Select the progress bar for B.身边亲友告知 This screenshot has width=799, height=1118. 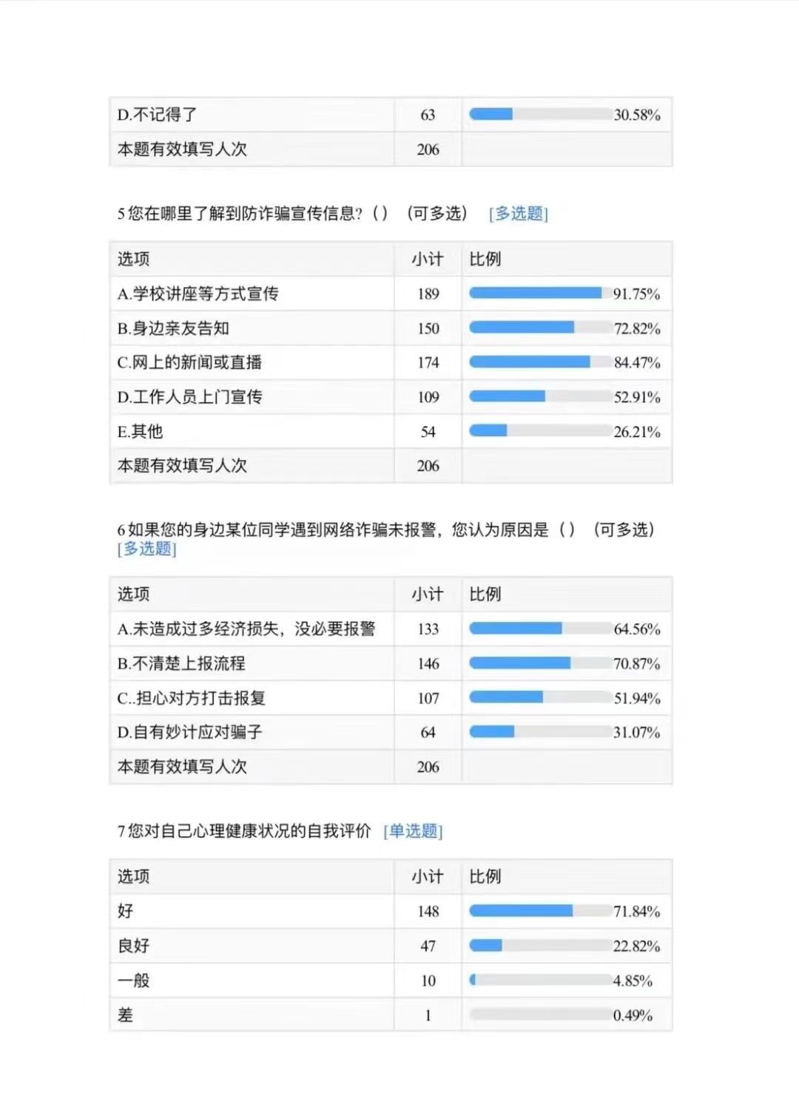[x=540, y=328]
